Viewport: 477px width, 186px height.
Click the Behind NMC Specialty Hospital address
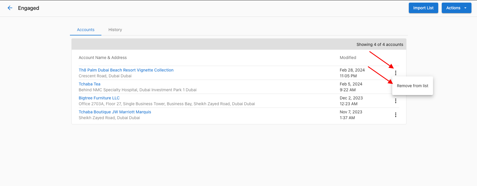(x=138, y=90)
